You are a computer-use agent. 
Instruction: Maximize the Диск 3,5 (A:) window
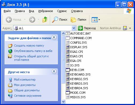[x=124, y=5]
